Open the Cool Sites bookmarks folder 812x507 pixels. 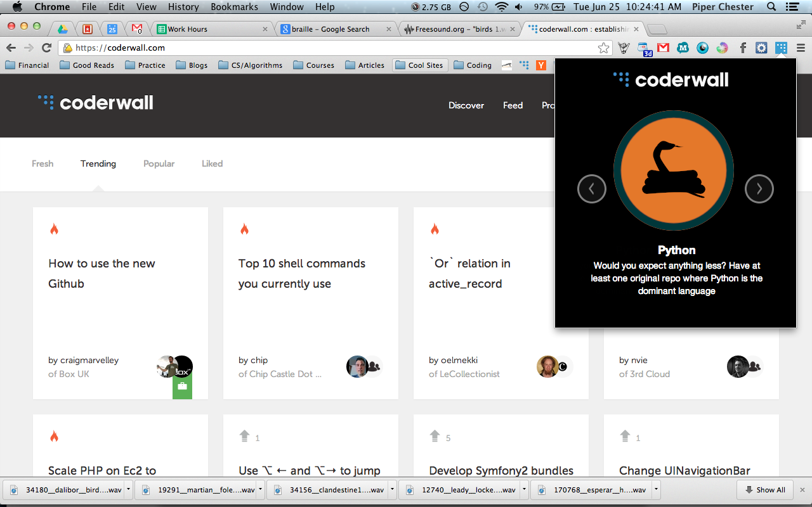point(420,65)
